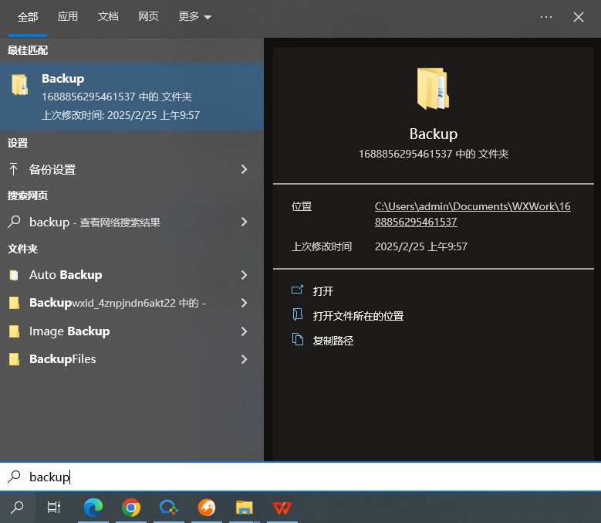Select the Image Backup folder
Screen dimensions: 601x523
coord(132,331)
